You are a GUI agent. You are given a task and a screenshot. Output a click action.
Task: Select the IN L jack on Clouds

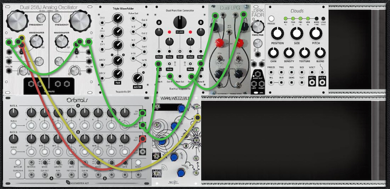coord(271,82)
